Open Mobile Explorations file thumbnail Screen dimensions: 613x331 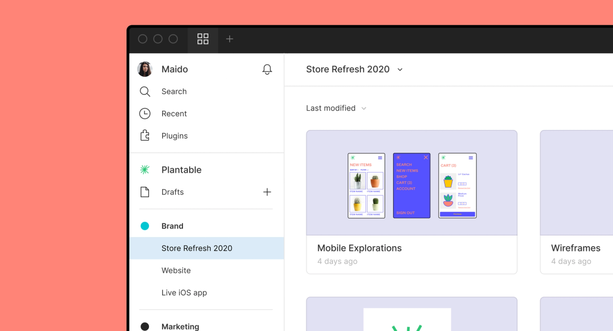pyautogui.click(x=412, y=183)
